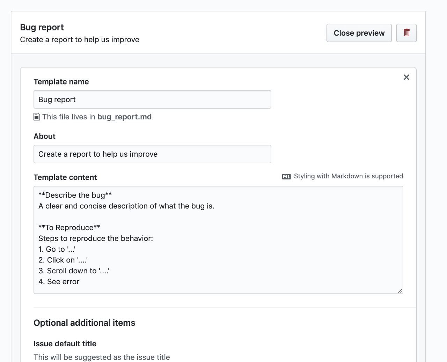This screenshot has width=447, height=362.
Task: Click '3. Scroll down to' line in the template
Action: [74, 271]
